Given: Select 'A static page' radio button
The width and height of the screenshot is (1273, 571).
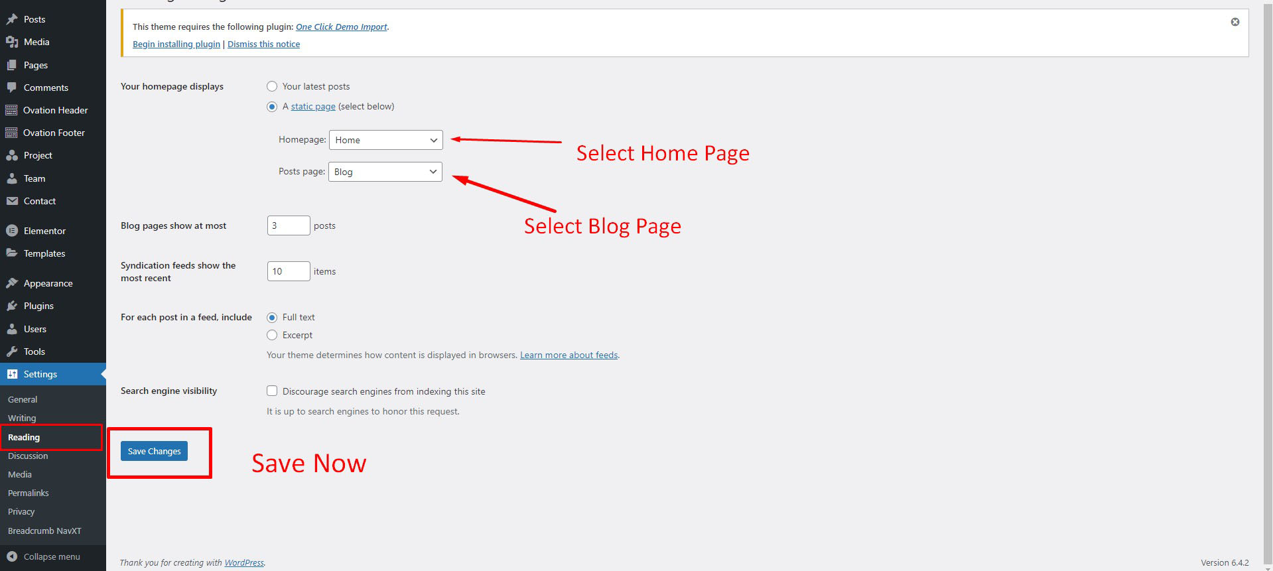Looking at the screenshot, I should click(x=272, y=107).
